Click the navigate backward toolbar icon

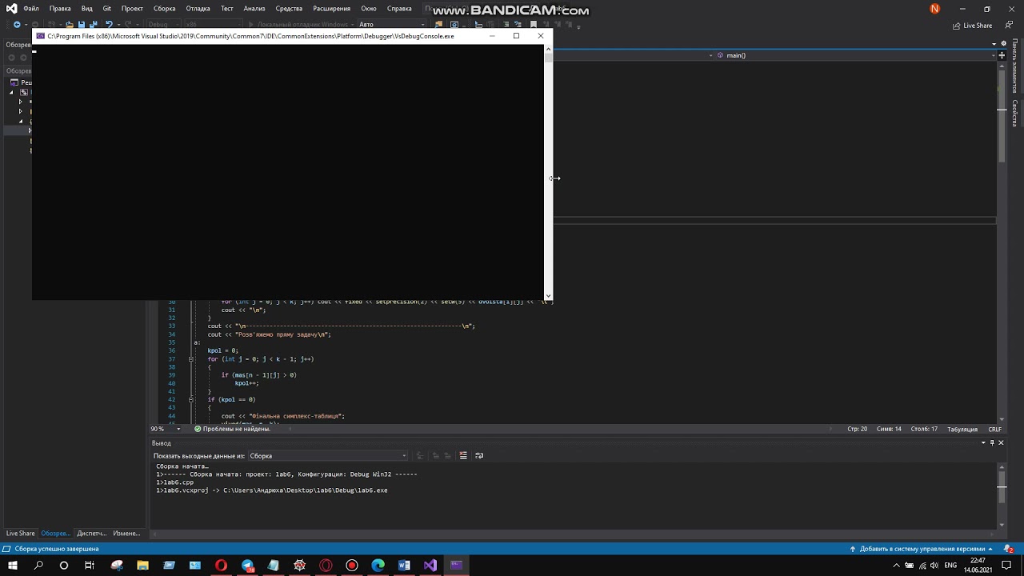pyautogui.click(x=17, y=25)
